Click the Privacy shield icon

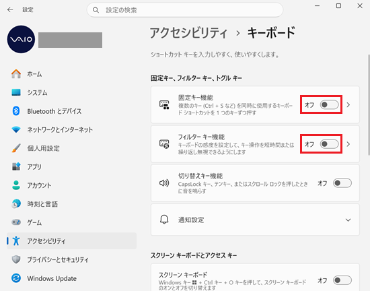(16, 259)
